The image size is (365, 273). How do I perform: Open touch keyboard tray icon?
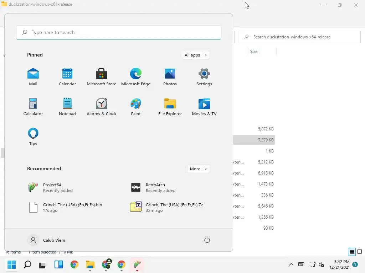(301, 264)
